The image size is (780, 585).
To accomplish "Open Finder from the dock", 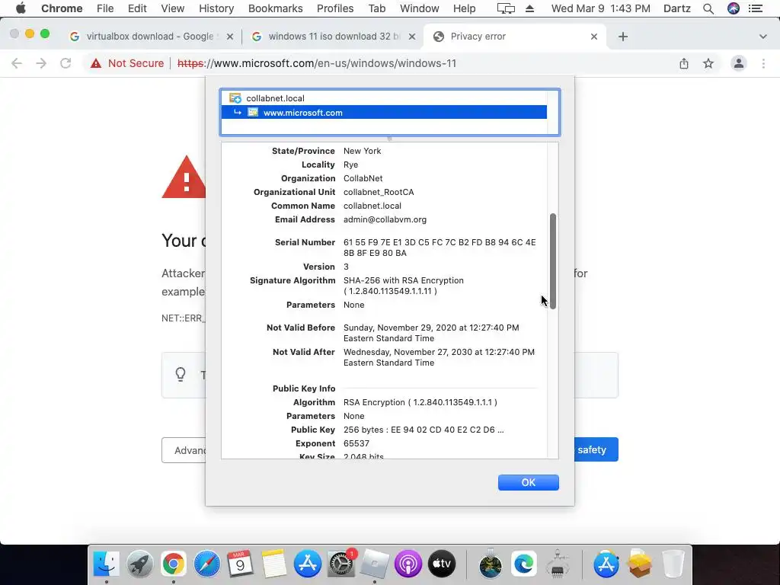I will pos(107,564).
